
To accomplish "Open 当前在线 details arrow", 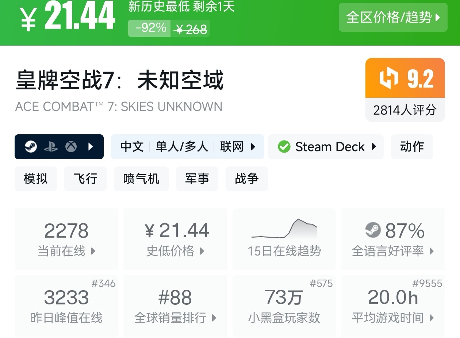I will [93, 251].
